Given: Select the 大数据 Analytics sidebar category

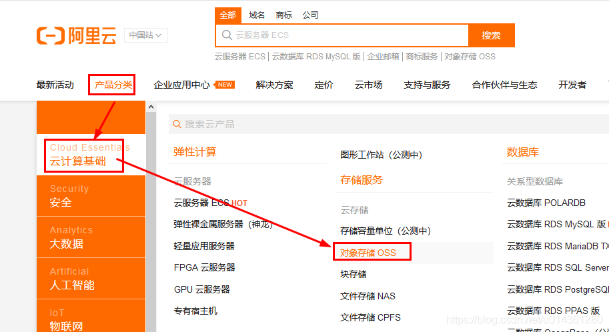Looking at the screenshot, I should click(91, 237).
